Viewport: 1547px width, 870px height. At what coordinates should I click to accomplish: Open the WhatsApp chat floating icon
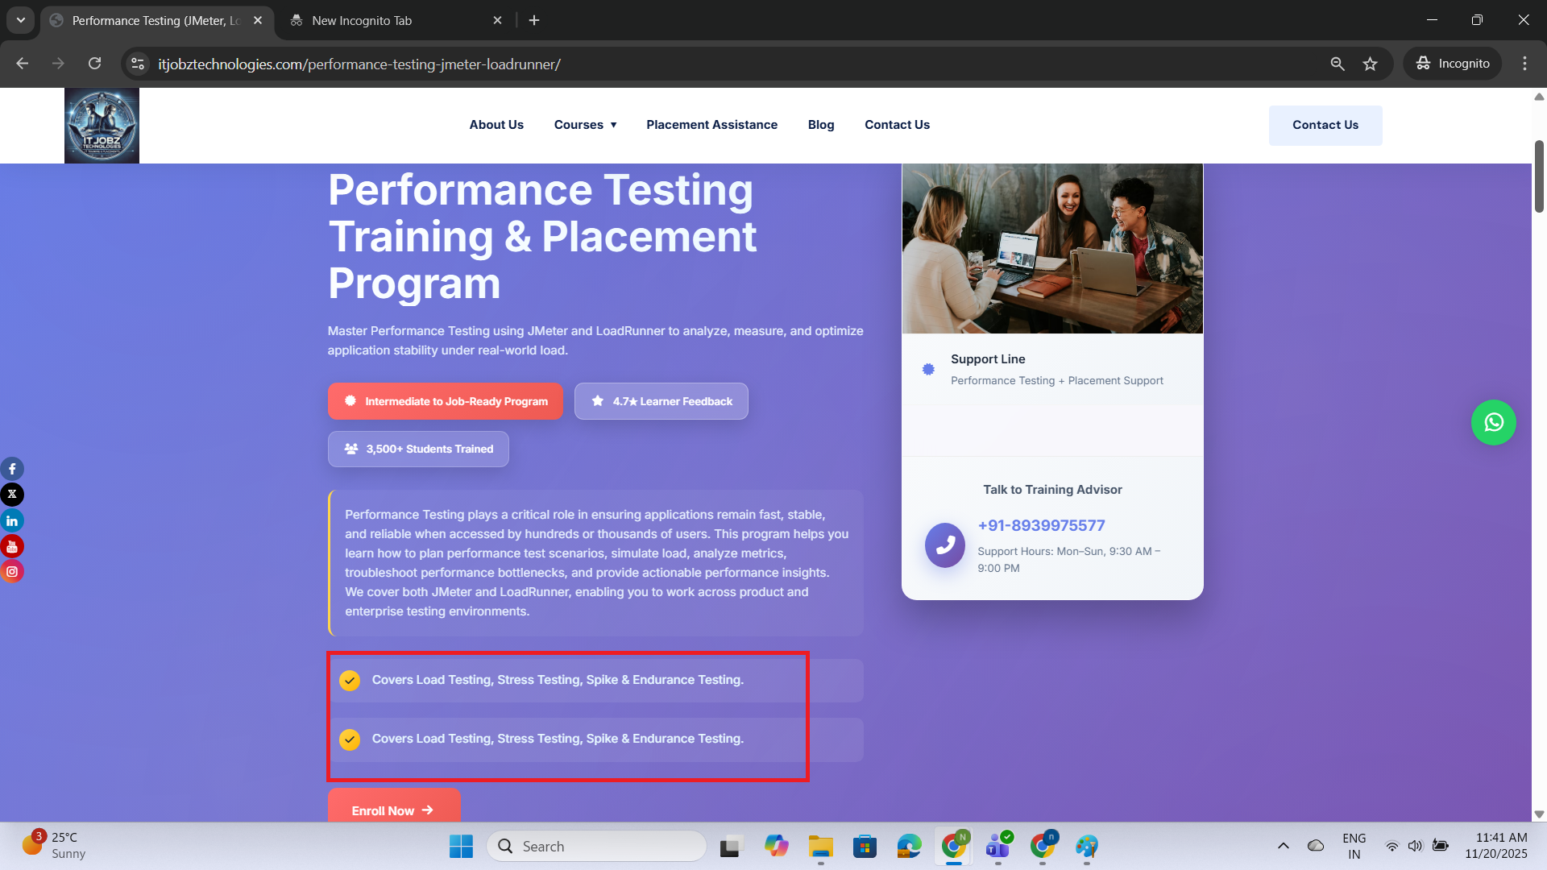[1493, 422]
